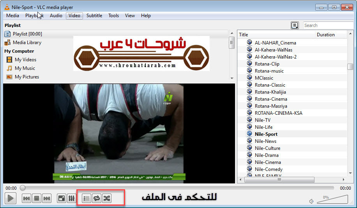Viewport: 357px width, 208px height.
Task: Select MClassic channel row
Action: tap(292, 78)
